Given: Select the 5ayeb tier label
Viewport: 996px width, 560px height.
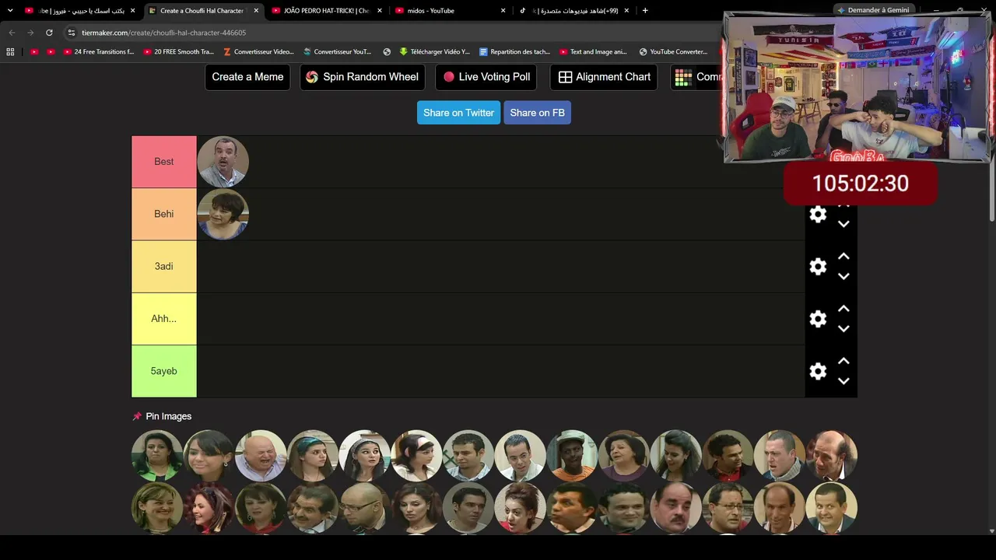Looking at the screenshot, I should point(164,371).
